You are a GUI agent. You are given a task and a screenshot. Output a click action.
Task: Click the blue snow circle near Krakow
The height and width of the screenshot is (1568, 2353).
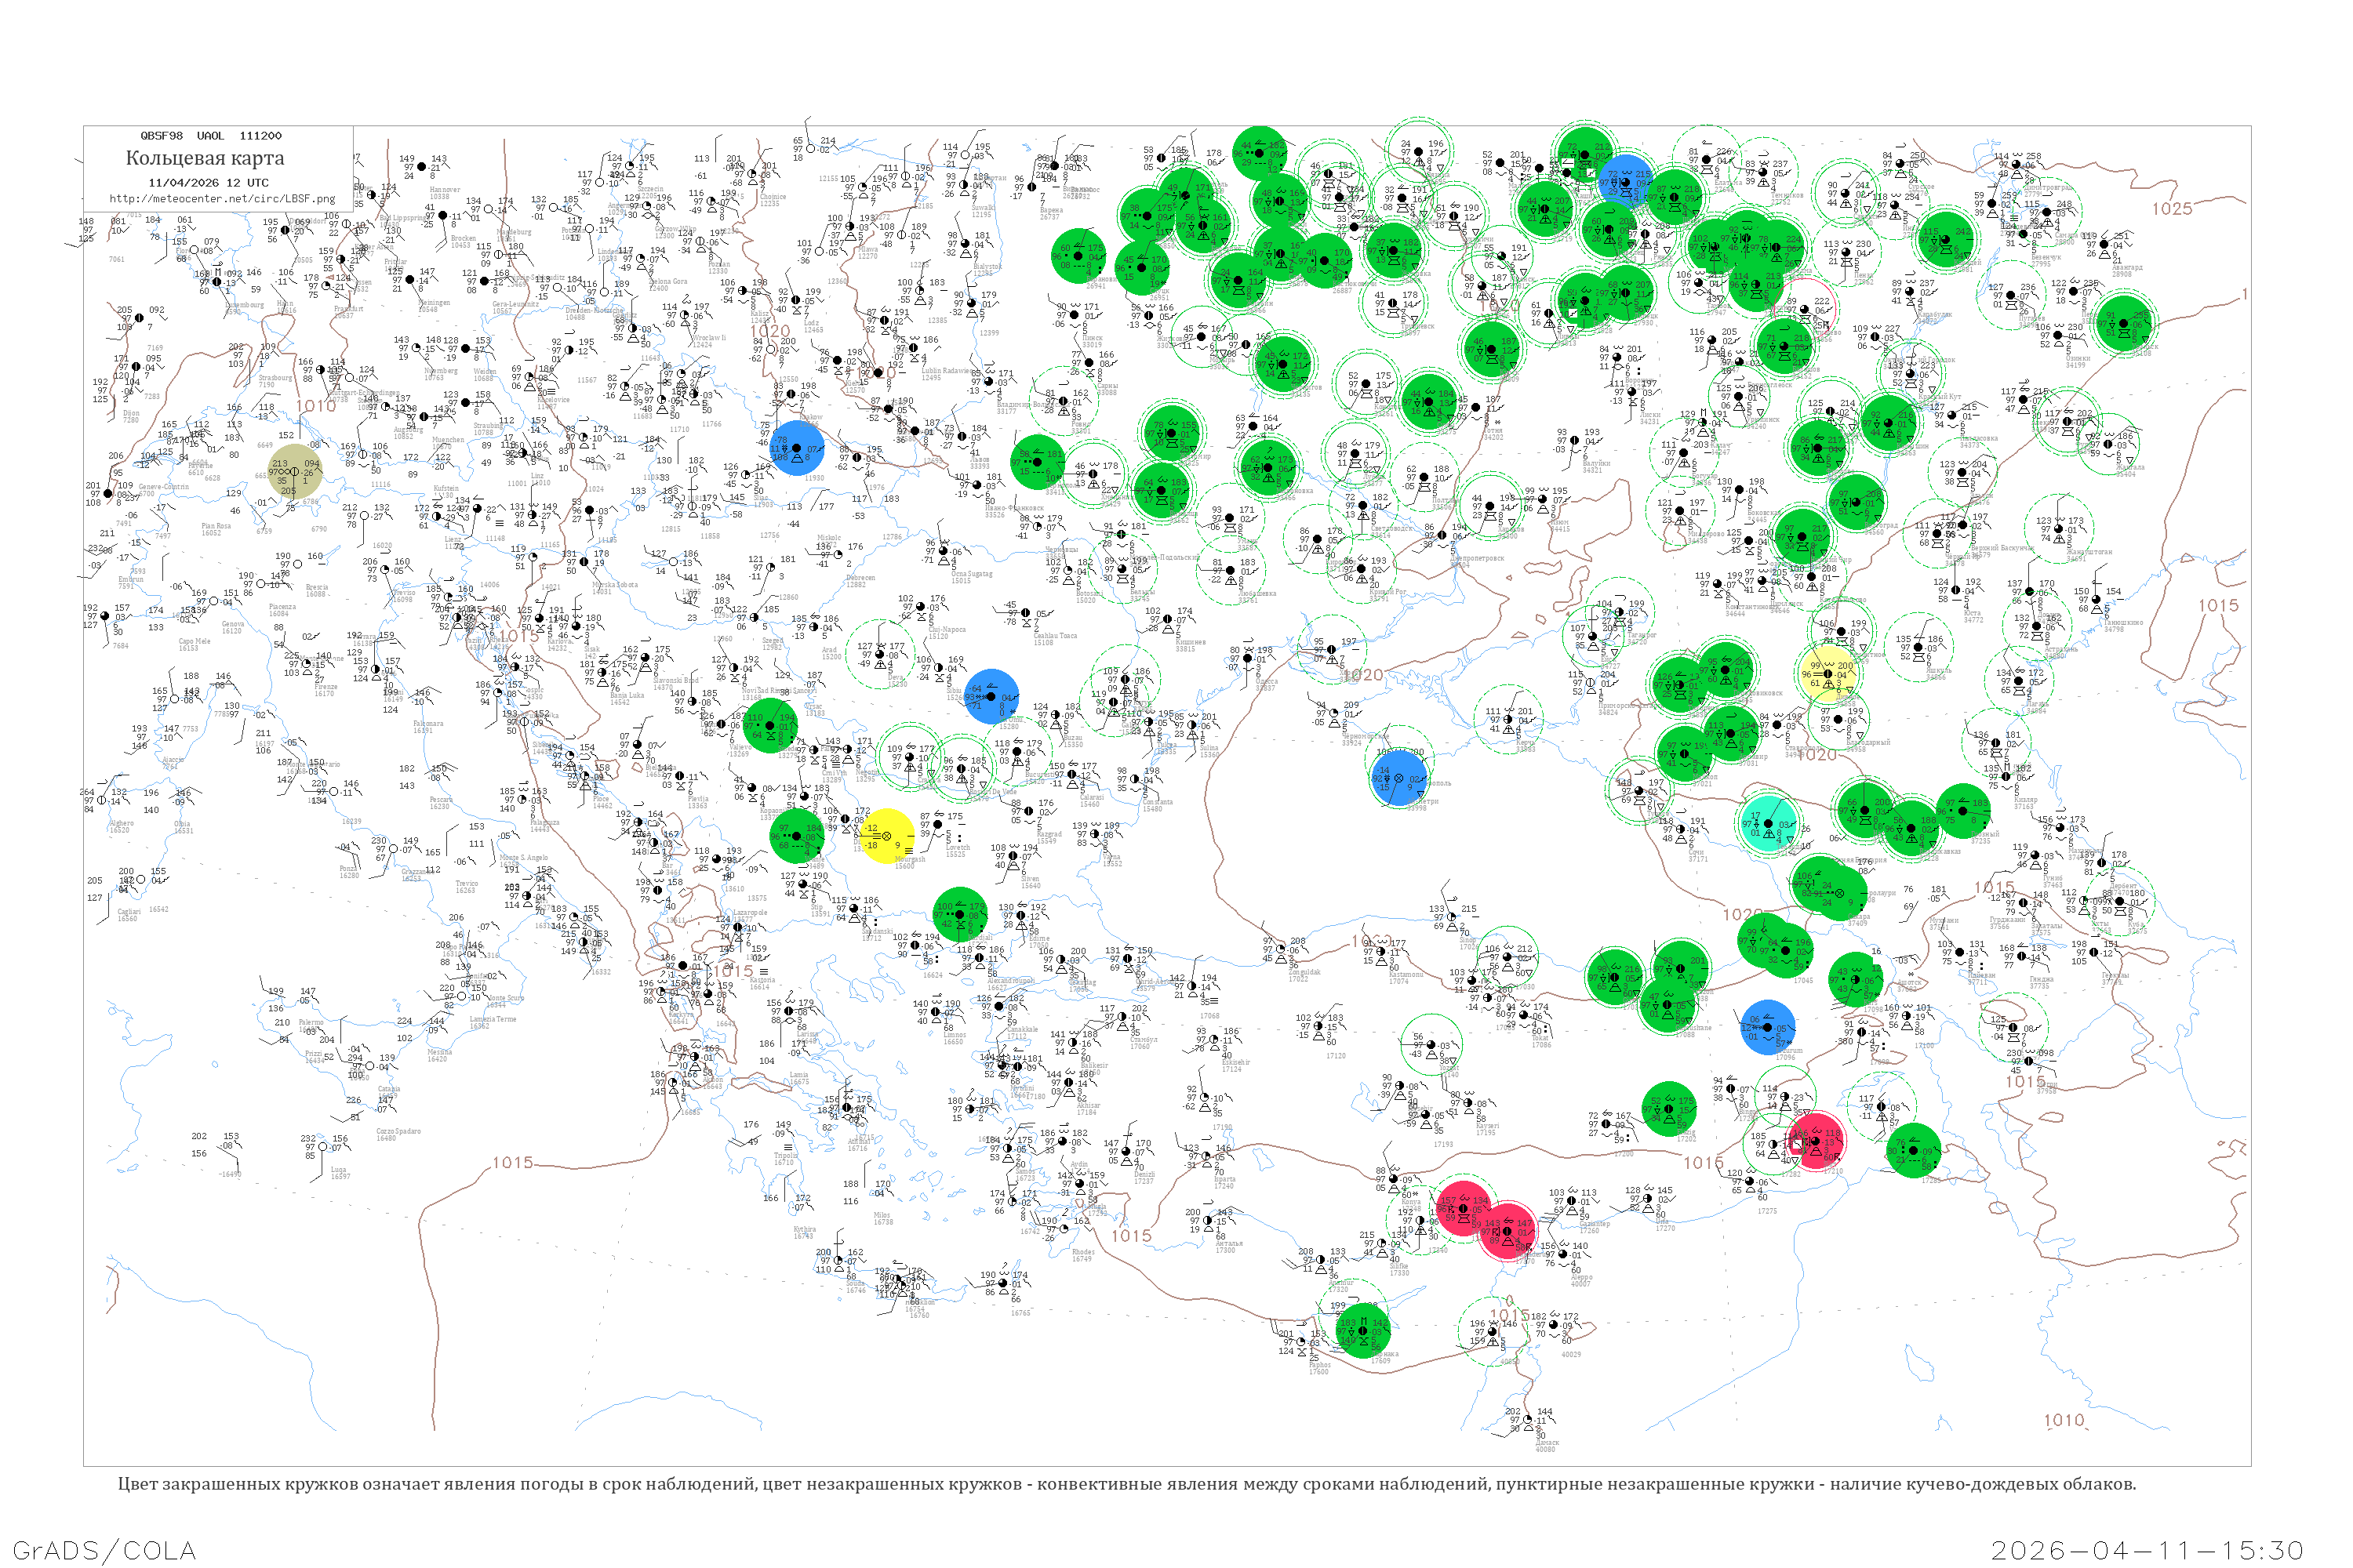pyautogui.click(x=798, y=447)
